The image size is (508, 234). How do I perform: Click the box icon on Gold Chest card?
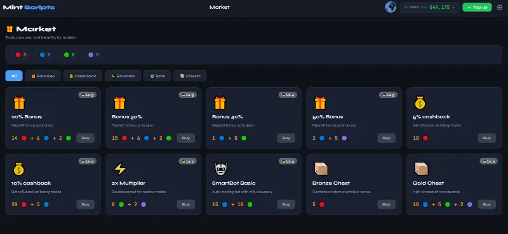click(422, 169)
